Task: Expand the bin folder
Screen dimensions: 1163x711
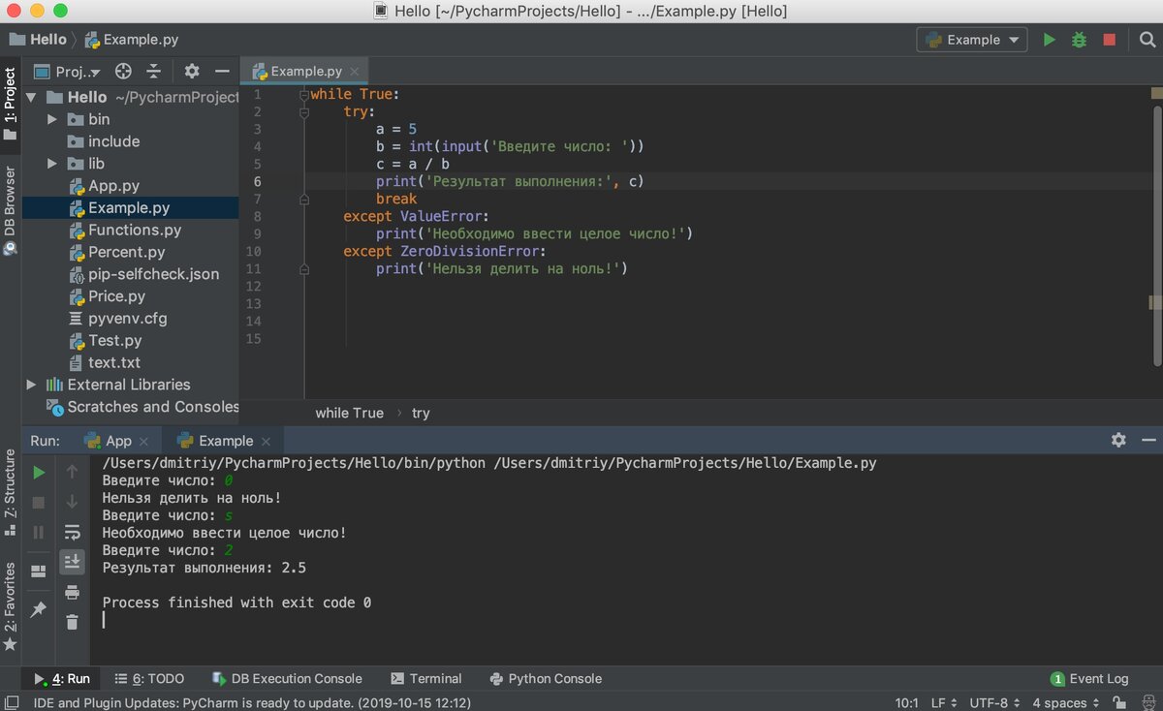Action: tap(53, 119)
